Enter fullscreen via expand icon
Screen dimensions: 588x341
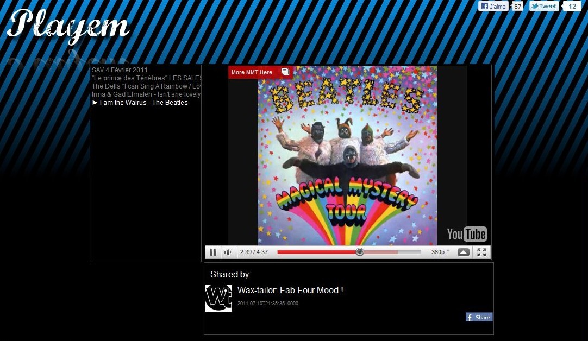481,252
